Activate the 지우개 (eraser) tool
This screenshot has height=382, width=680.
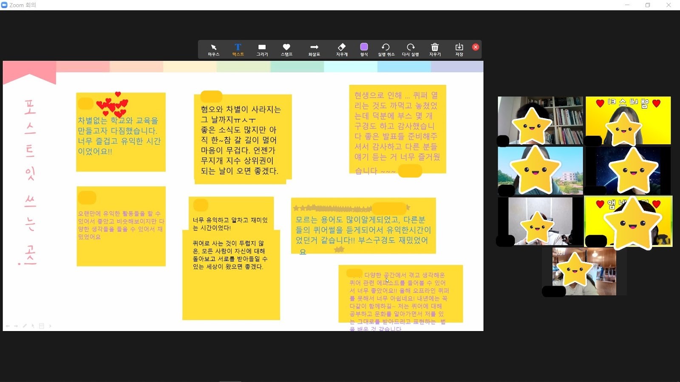[x=342, y=49]
